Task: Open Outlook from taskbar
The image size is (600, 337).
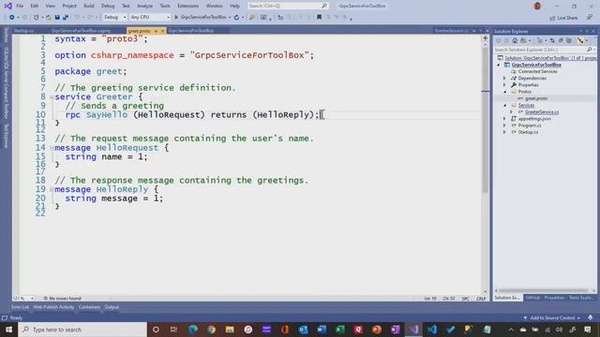Action: (303, 330)
